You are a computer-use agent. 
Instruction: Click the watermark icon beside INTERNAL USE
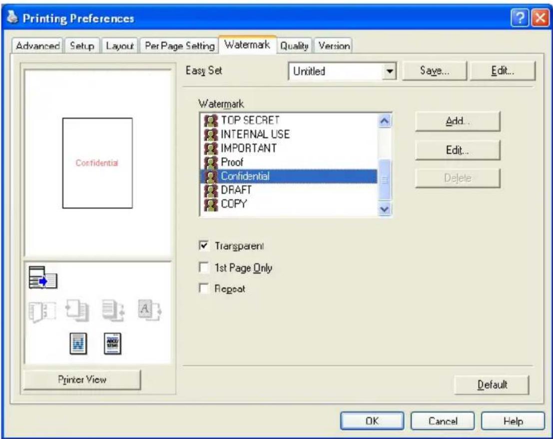pyautogui.click(x=211, y=134)
